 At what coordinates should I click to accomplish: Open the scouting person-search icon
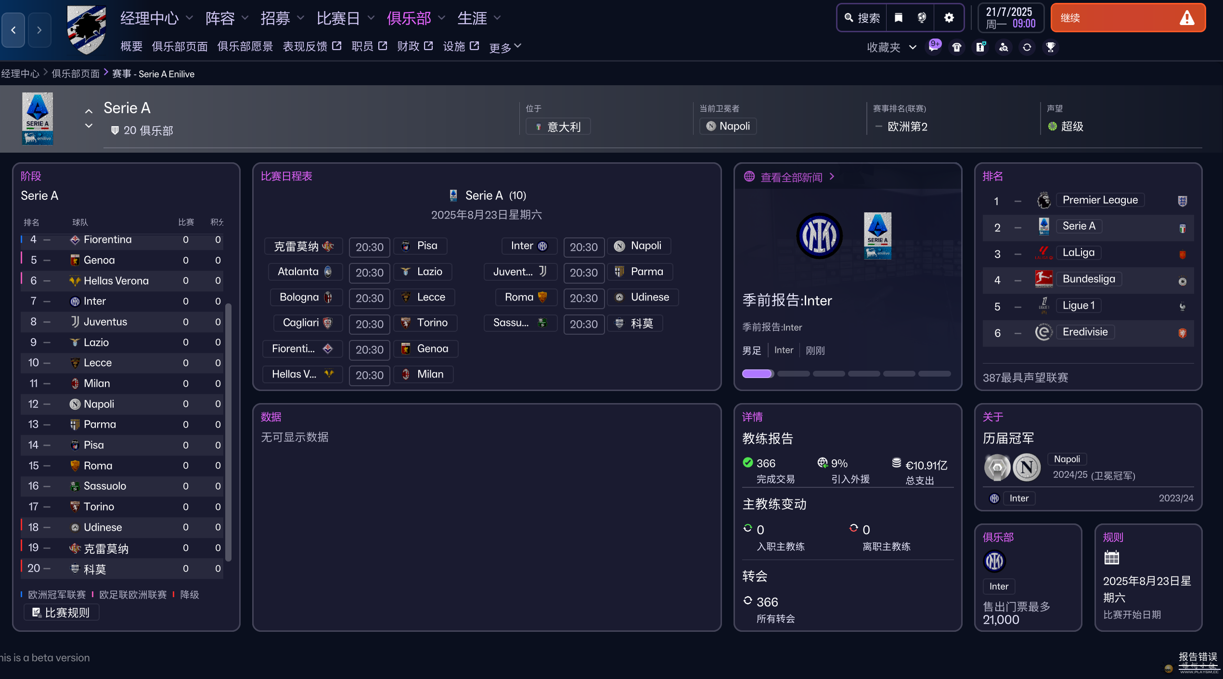click(x=1004, y=47)
